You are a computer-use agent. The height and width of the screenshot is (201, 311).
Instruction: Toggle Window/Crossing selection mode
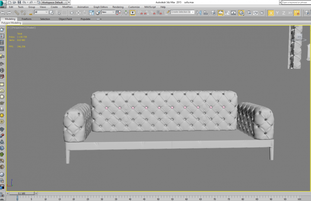click(x=71, y=13)
